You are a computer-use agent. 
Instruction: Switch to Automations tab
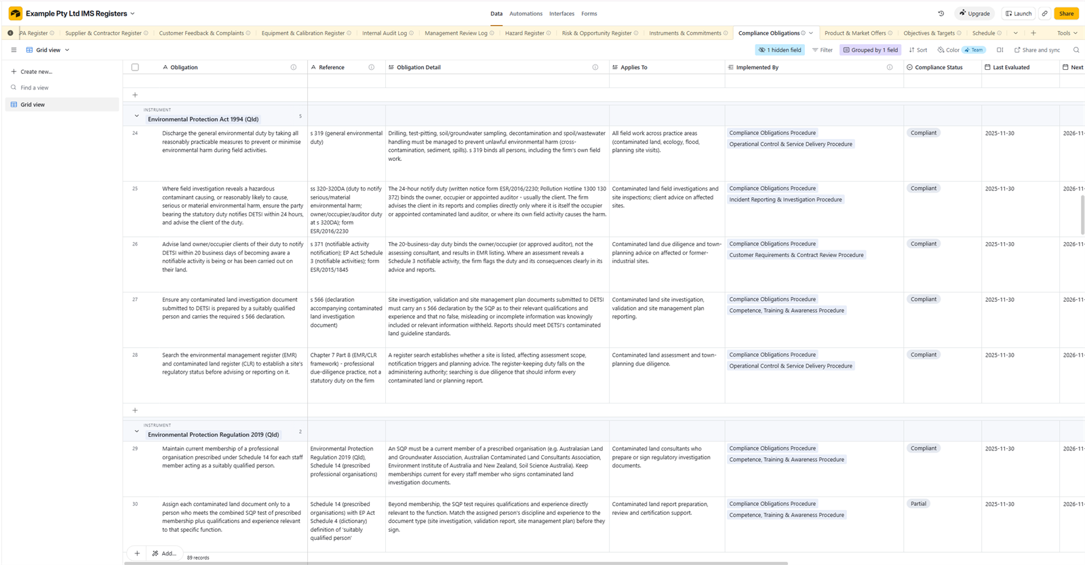pos(526,14)
